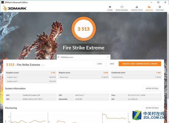Viewport: 169px width, 123px height.
Task: Open the Stress Tests section
Action: [137, 8]
